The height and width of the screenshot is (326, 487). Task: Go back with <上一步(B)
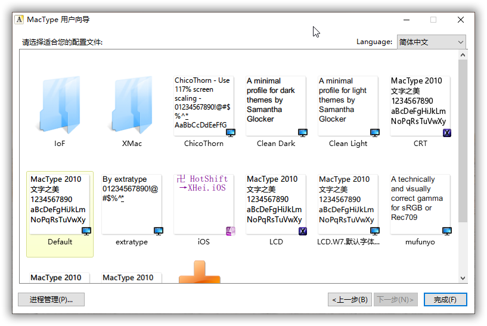tap(350, 300)
